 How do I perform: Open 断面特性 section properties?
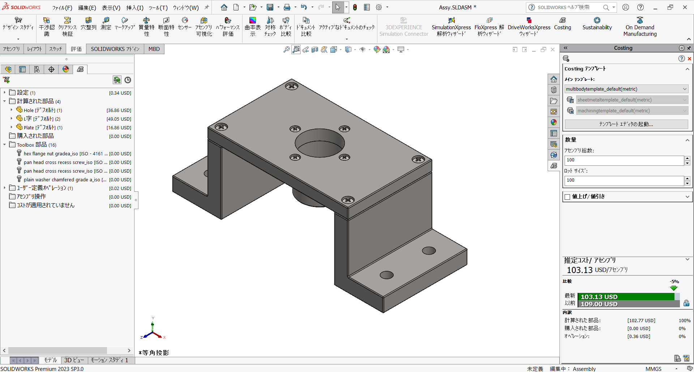166,27
